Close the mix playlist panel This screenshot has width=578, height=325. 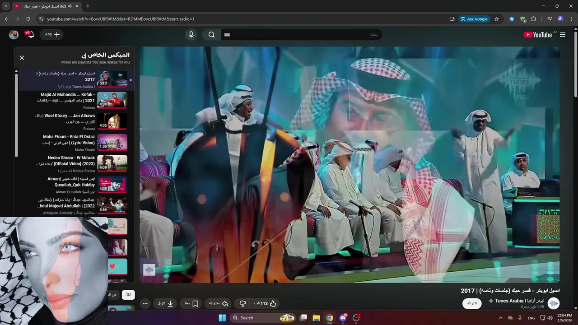click(22, 58)
